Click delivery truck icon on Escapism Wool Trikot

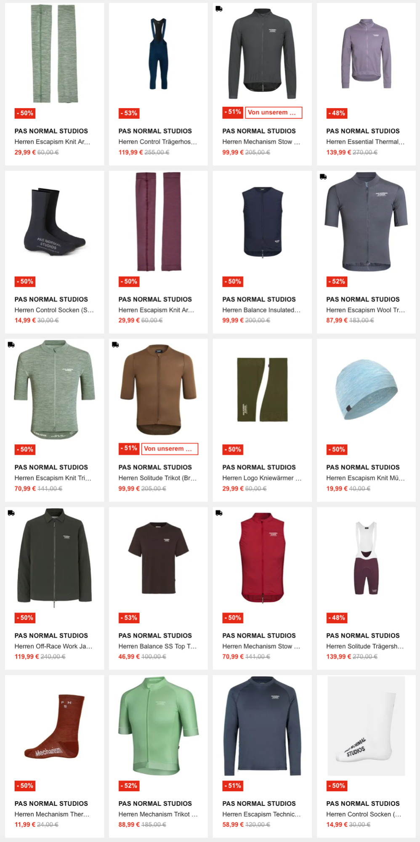tap(323, 176)
